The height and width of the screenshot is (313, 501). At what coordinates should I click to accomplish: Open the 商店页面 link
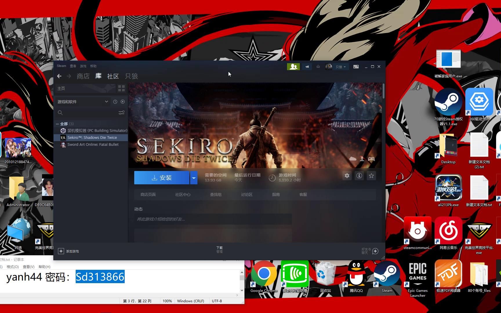coord(148,194)
